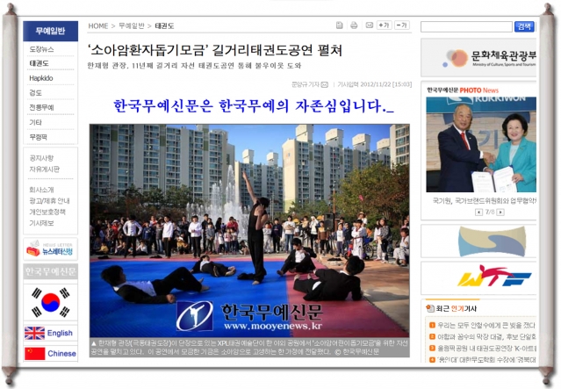Image resolution: width=561 pixels, height=389 pixels.
Task: Go to next photo news slide arrow
Action: point(500,212)
